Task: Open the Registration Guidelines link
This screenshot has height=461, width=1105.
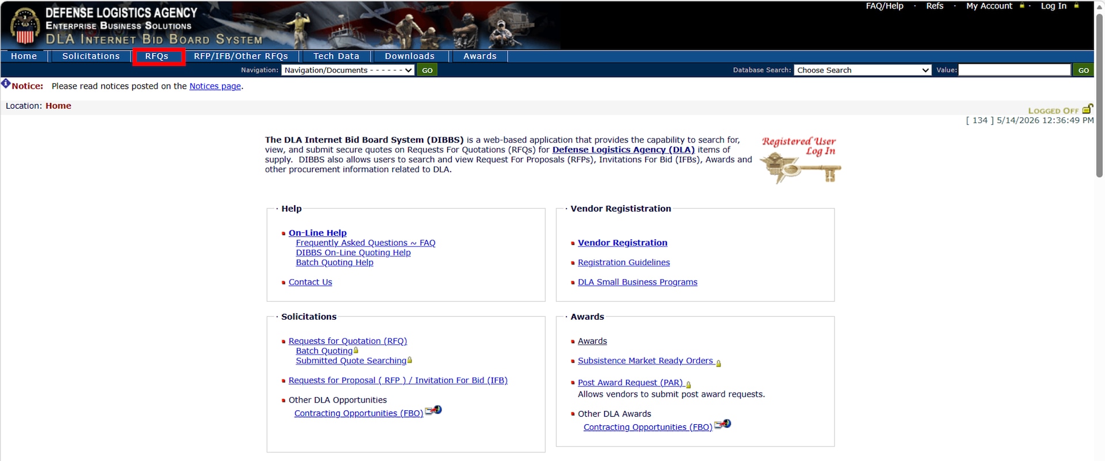Action: coord(624,262)
